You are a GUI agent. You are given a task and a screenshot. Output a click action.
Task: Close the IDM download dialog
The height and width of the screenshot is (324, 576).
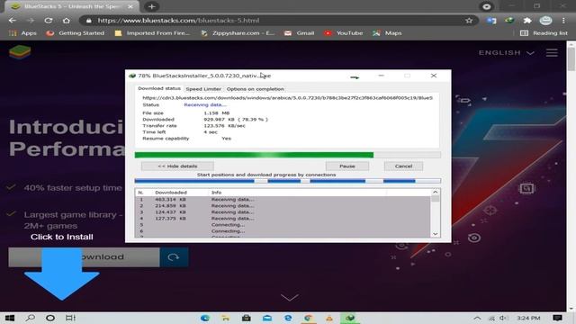tap(434, 76)
